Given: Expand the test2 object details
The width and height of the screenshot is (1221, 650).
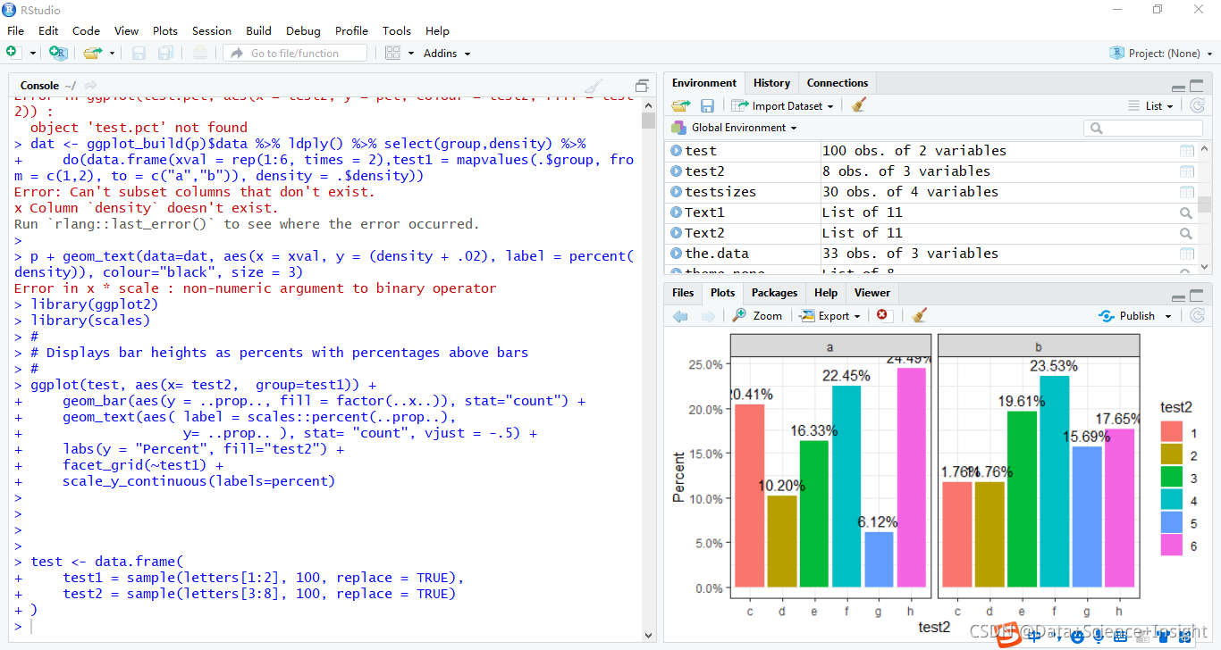Looking at the screenshot, I should coord(677,171).
